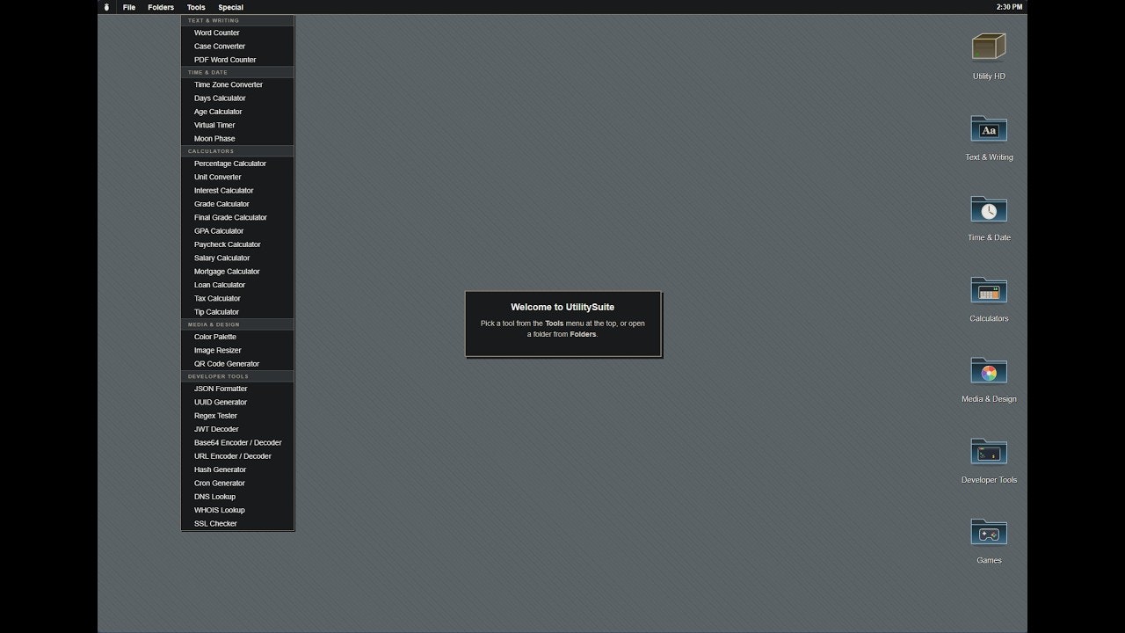1125x633 pixels.
Task: Open Tax Calculator
Action: 237,298
